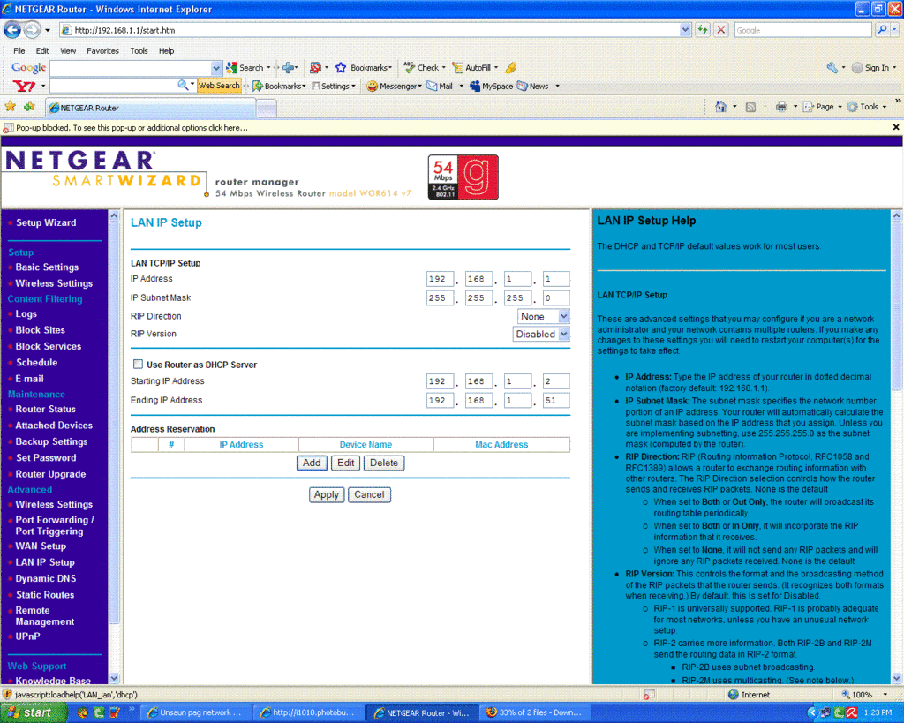The image size is (904, 723).
Task: Run the Google toolbar spell Check
Action: 421,67
